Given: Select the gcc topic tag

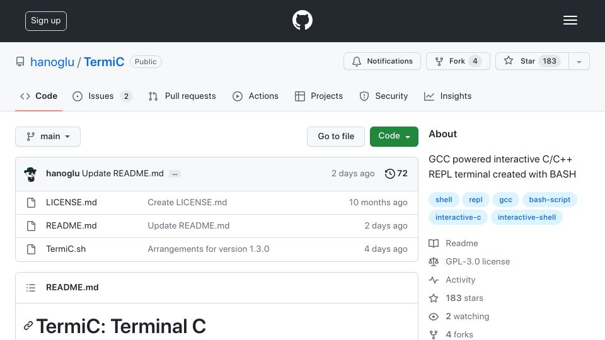Looking at the screenshot, I should [x=505, y=200].
